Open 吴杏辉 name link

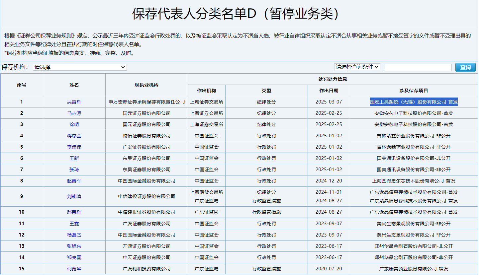[74, 102]
